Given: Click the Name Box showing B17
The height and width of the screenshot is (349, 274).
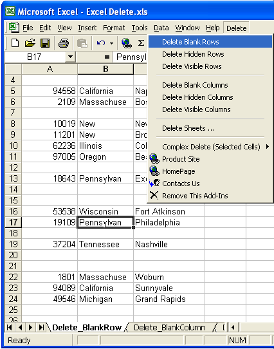Looking at the screenshot, I should 35,57.
